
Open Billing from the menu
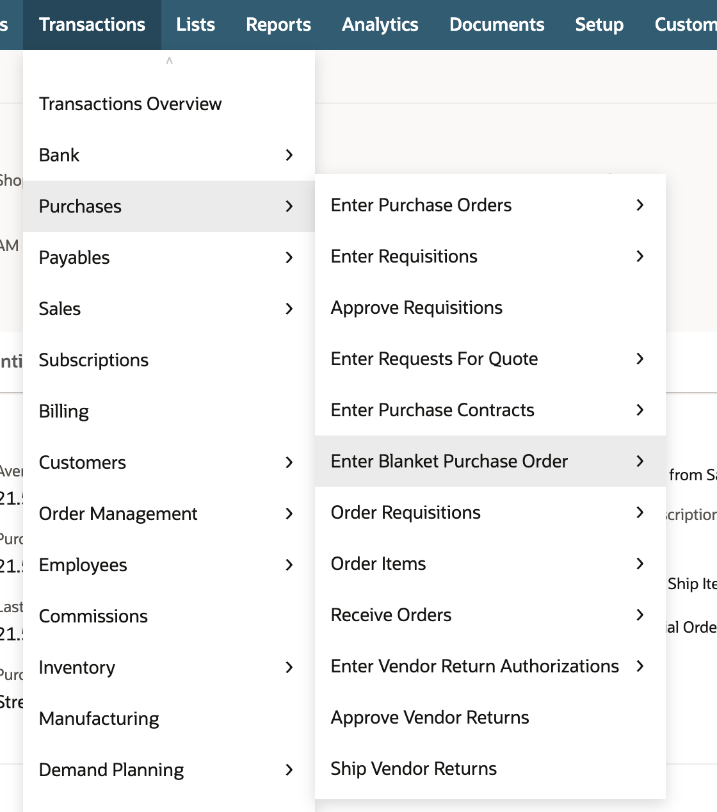coord(169,411)
